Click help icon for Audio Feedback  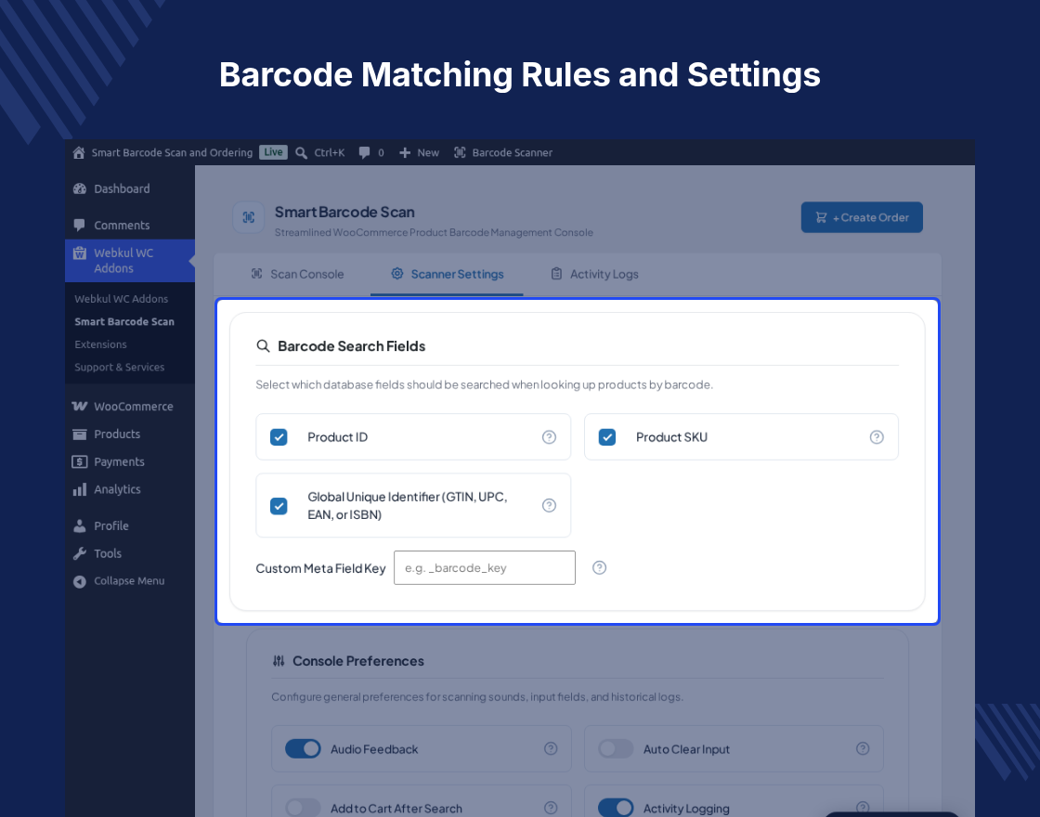[551, 748]
